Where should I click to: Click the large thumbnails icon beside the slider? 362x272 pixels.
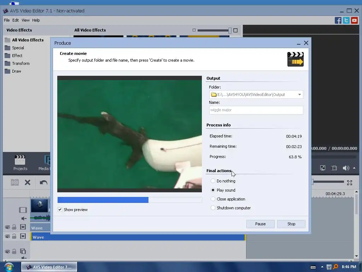[235, 30]
